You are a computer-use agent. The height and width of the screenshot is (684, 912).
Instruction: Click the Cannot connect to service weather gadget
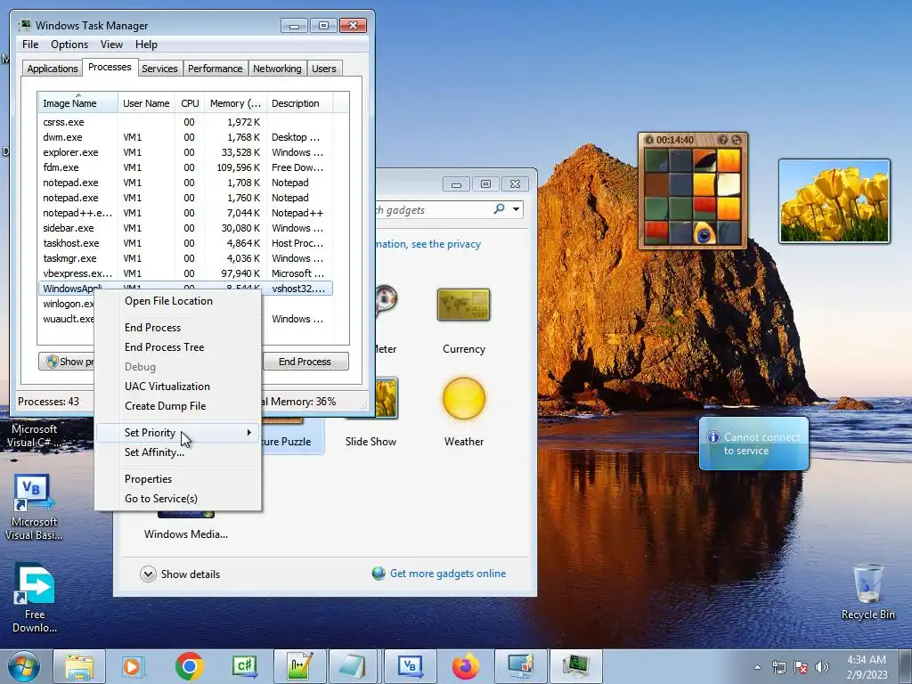pyautogui.click(x=753, y=444)
